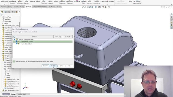Open the DisplayManager color sphere tab icon

tap(16, 12)
